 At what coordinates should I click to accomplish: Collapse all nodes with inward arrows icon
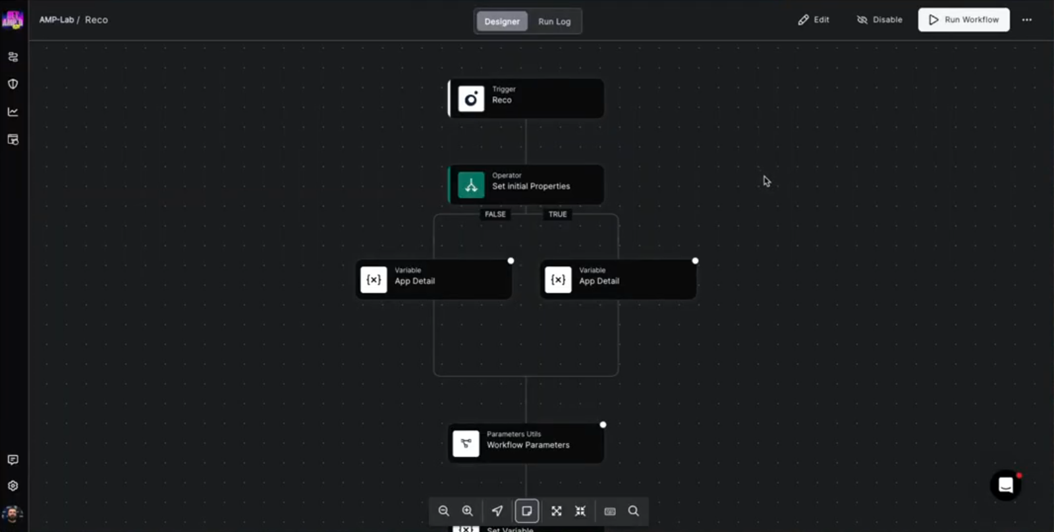point(580,511)
